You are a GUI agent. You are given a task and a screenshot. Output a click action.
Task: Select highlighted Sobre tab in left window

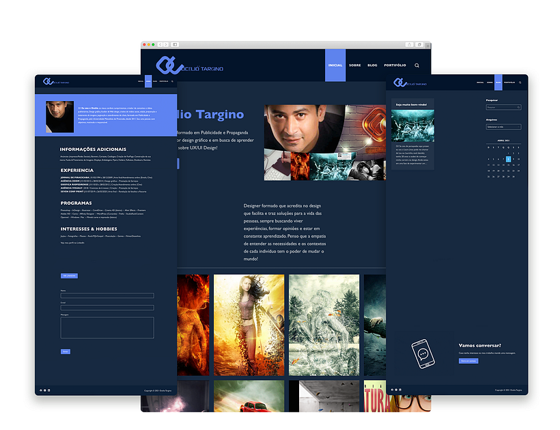tap(148, 81)
